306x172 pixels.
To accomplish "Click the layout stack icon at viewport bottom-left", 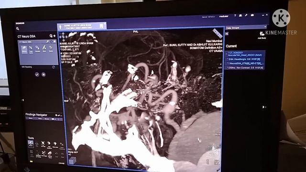I will (72, 161).
